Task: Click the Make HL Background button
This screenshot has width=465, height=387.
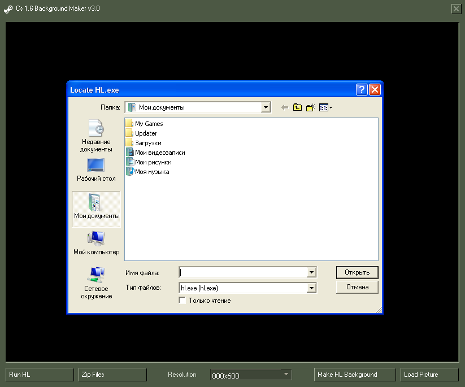Action: (355, 375)
